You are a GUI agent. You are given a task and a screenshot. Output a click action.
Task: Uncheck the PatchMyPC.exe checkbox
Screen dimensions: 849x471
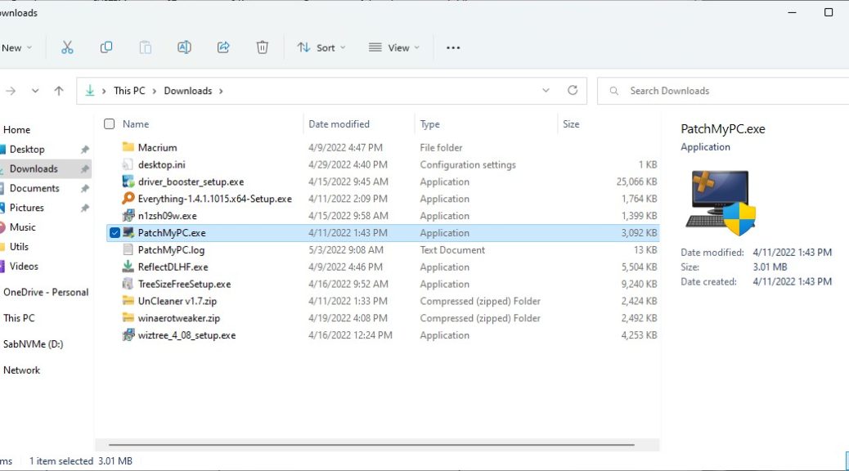(115, 233)
